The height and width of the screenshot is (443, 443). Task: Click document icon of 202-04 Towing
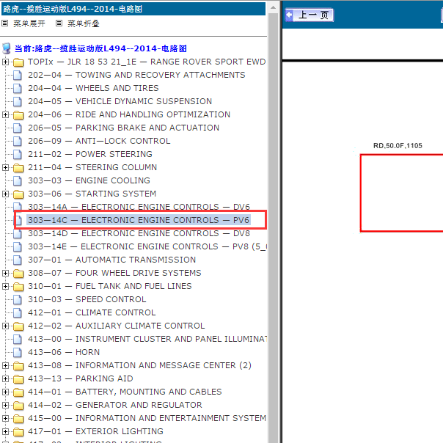[x=18, y=75]
